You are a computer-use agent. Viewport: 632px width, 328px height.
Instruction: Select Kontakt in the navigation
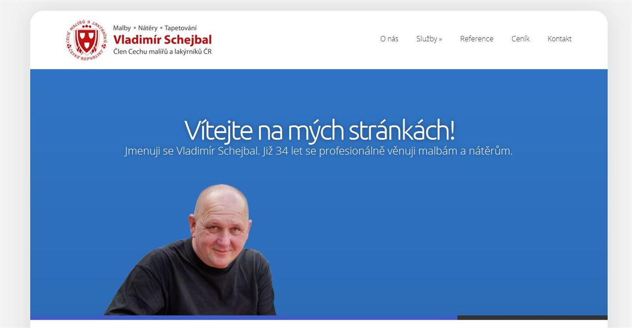coord(559,39)
